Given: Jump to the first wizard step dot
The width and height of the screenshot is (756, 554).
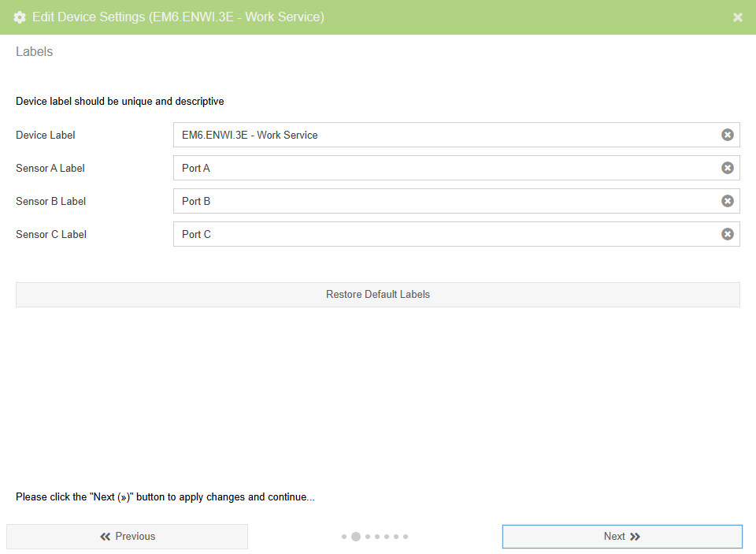Looking at the screenshot, I should (x=344, y=537).
